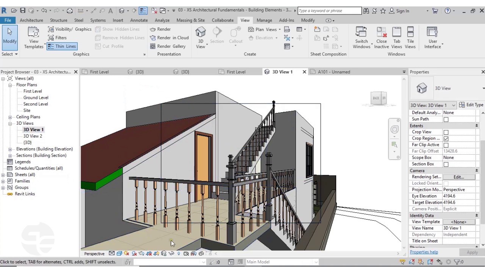This screenshot has height=273, width=485.
Task: Open the Render Gallery
Action: click(x=167, y=46)
